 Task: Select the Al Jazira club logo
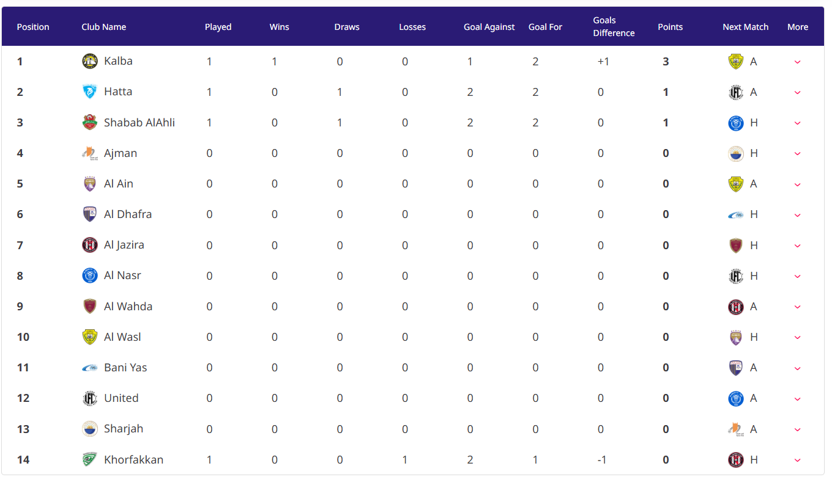[x=90, y=245]
